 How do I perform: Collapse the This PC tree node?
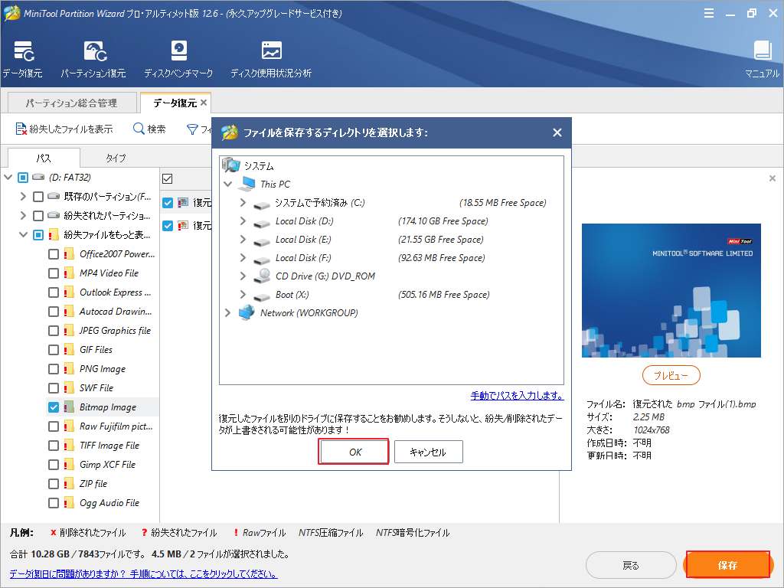point(227,184)
